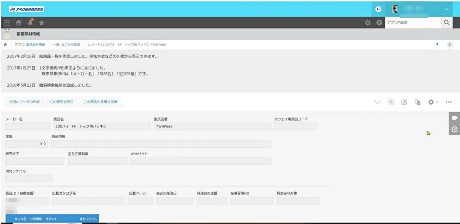The width and height of the screenshot is (460, 224).
Task: Click the アプリ内検索 search field
Action: (x=412, y=22)
